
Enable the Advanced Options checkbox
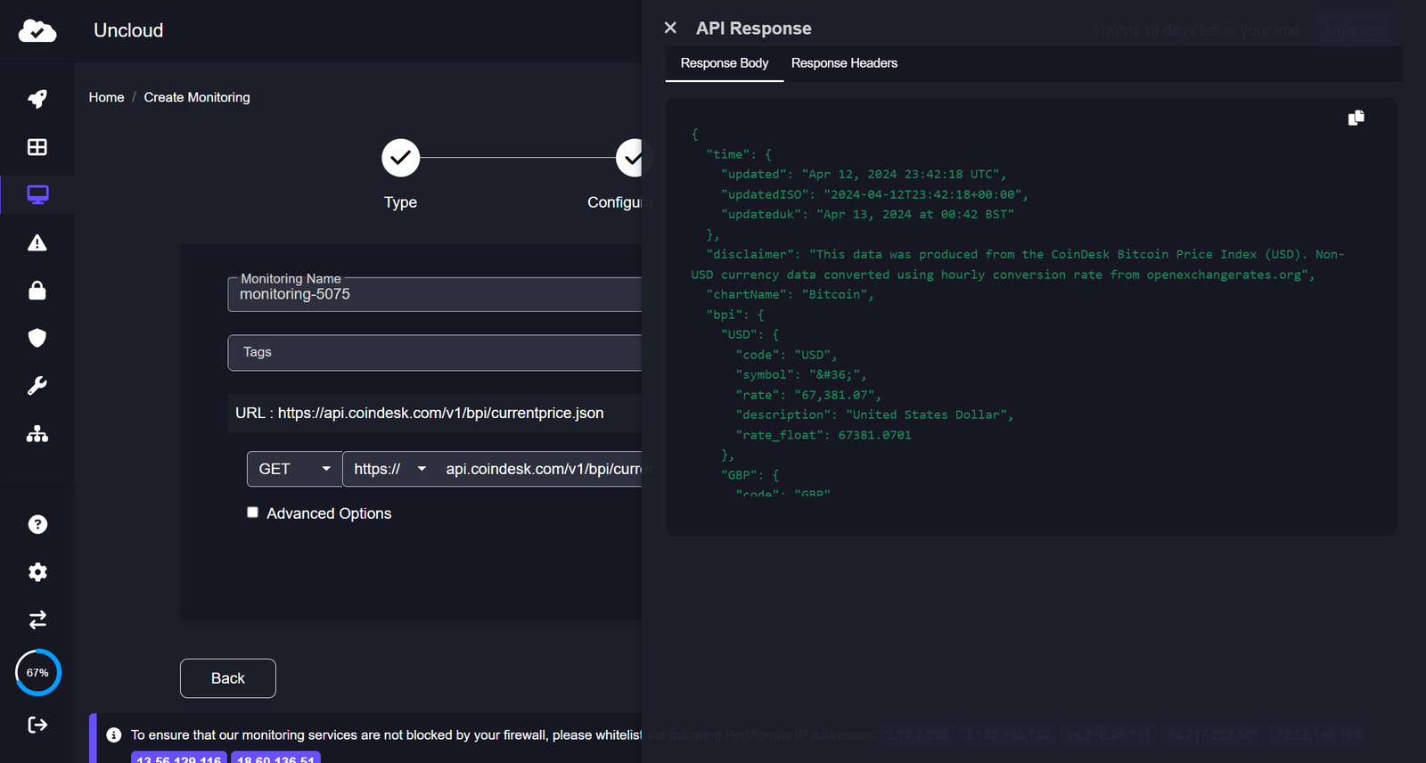tap(252, 513)
